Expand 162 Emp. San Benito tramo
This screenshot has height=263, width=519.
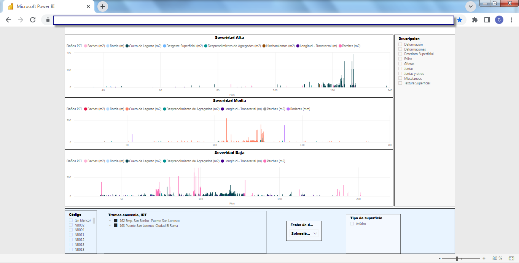110,220
